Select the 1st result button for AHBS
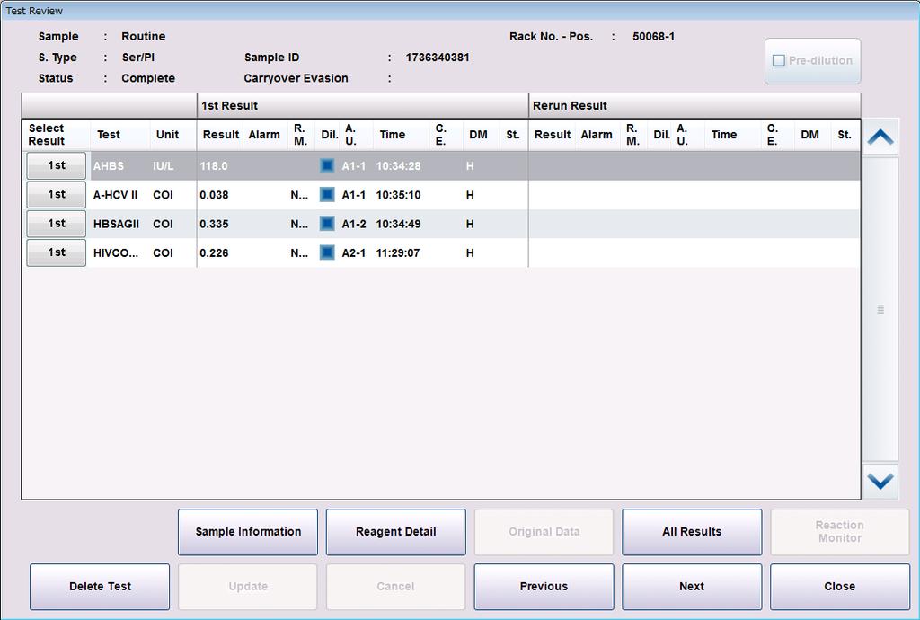920x620 pixels. point(57,165)
